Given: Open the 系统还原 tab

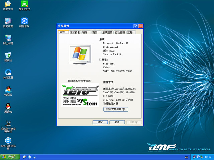Looking at the screenshot, I should tap(107, 32).
